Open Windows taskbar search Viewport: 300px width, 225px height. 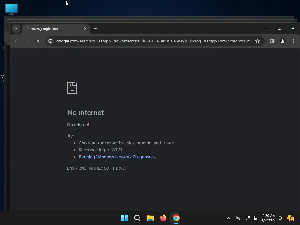pyautogui.click(x=137, y=218)
